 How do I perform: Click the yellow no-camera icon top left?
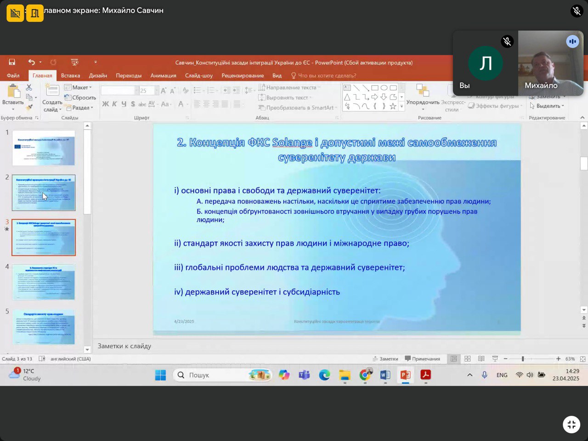[15, 13]
